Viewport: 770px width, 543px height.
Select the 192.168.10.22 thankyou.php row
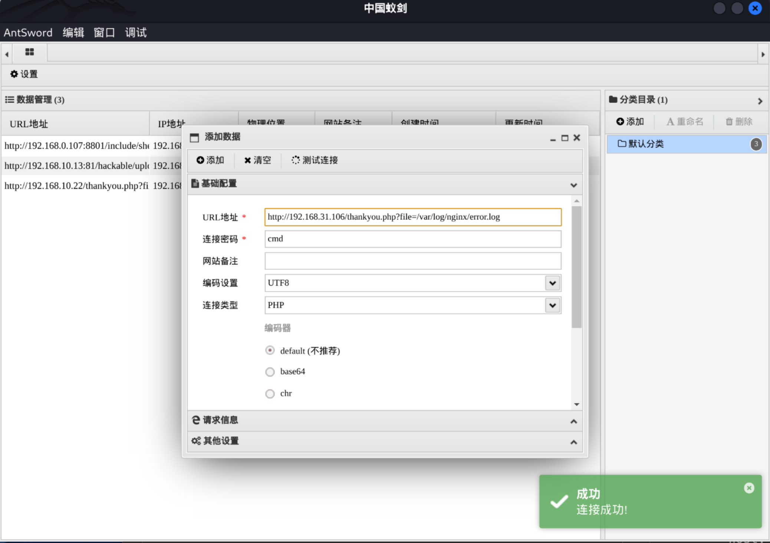tap(76, 185)
